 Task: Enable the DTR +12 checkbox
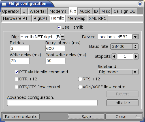click(x=17, y=79)
